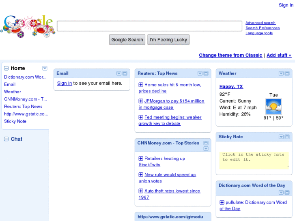
Task: Select http://www.gstatic.co... in sidebar list
Action: 26,114
